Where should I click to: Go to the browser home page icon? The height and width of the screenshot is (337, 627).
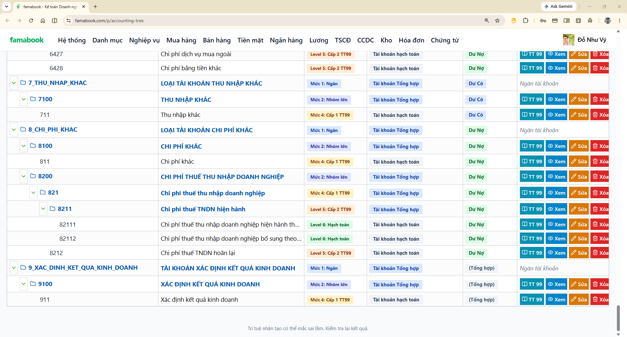point(43,21)
